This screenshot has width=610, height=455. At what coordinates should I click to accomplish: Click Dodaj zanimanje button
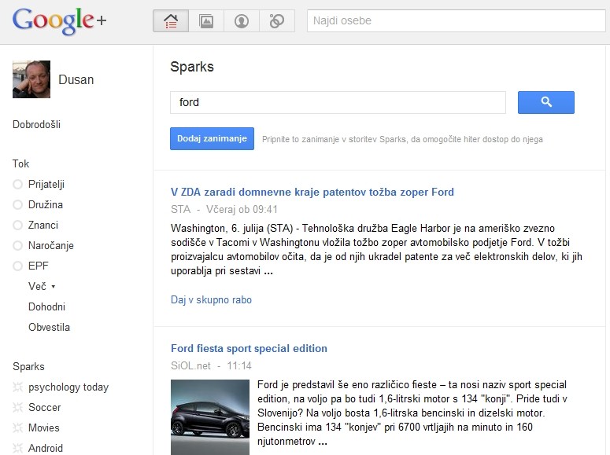(212, 139)
